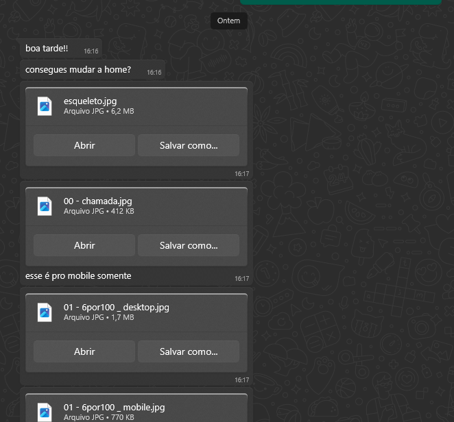
Task: Save esqueleto.jpg using Salvar como...
Action: click(x=189, y=145)
